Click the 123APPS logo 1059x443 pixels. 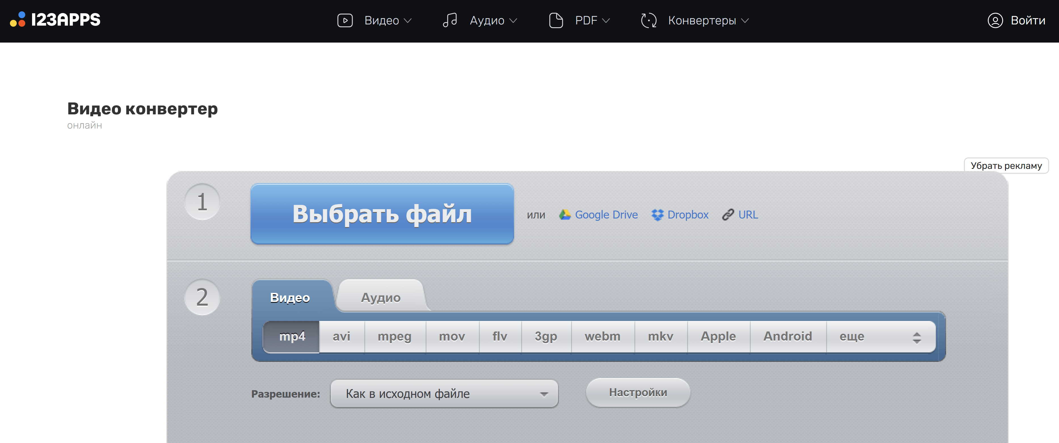point(55,20)
